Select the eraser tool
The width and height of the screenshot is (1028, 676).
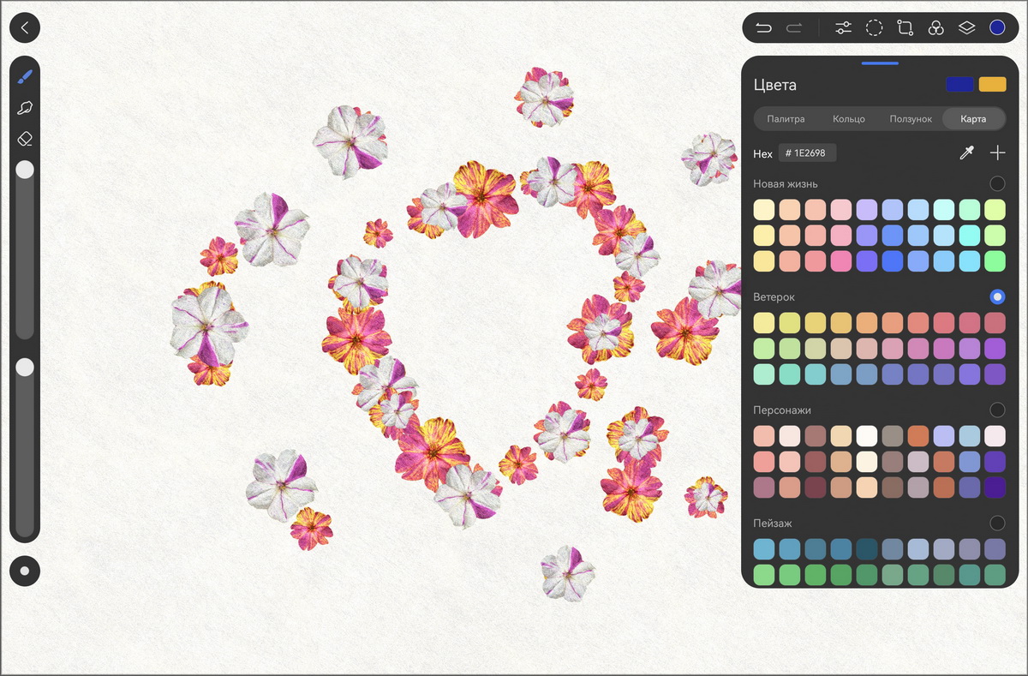[x=25, y=138]
